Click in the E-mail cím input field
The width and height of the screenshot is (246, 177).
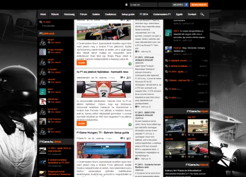(x=144, y=5)
